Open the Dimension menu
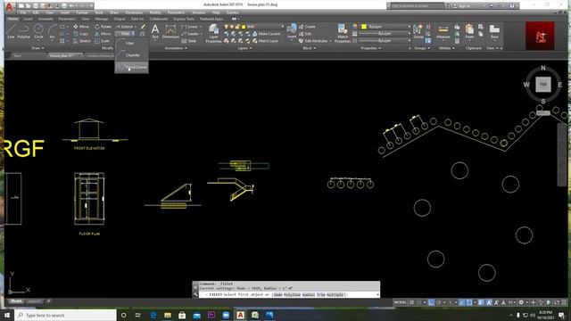Viewport: 571px width, 321px height. coord(134,12)
